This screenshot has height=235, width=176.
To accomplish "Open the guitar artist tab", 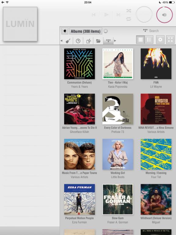I will [68, 41].
